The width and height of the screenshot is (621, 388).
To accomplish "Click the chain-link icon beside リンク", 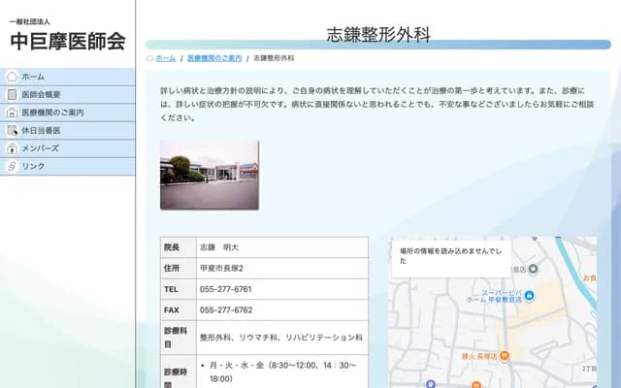I will pos(12,166).
